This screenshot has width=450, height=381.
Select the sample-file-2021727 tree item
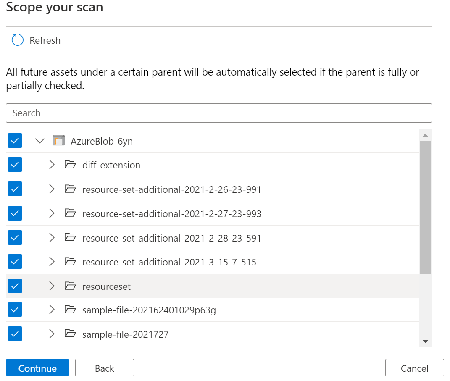(x=125, y=334)
